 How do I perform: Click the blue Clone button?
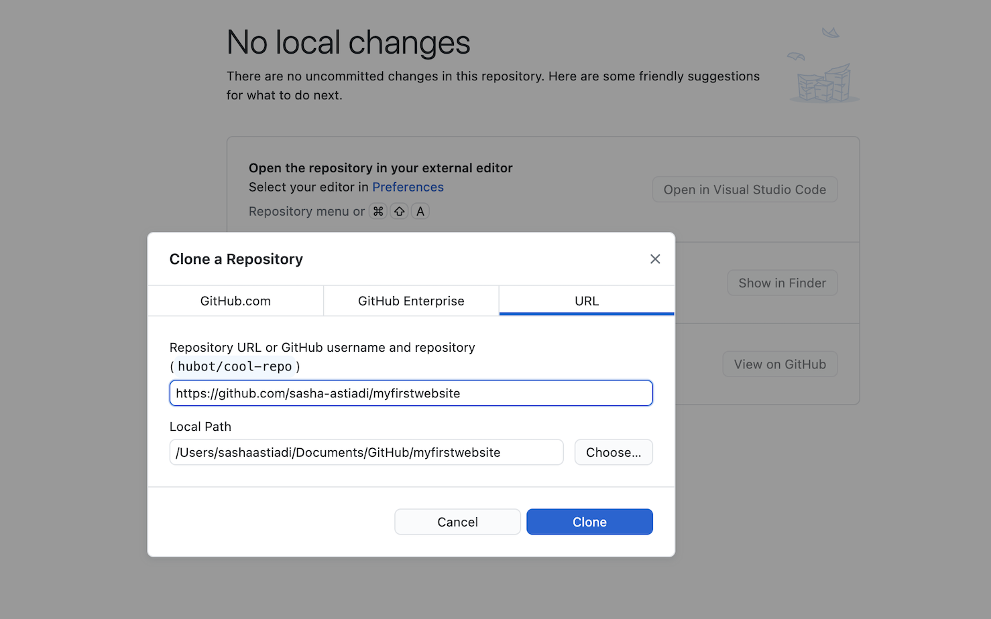point(589,522)
